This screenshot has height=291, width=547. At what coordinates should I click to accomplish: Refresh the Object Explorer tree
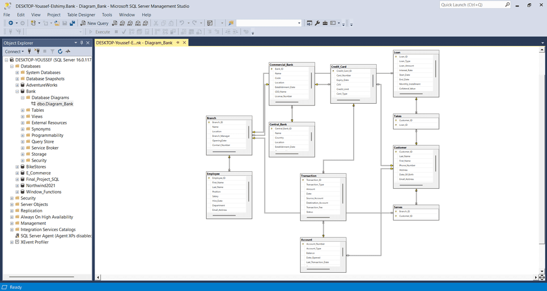coord(60,51)
